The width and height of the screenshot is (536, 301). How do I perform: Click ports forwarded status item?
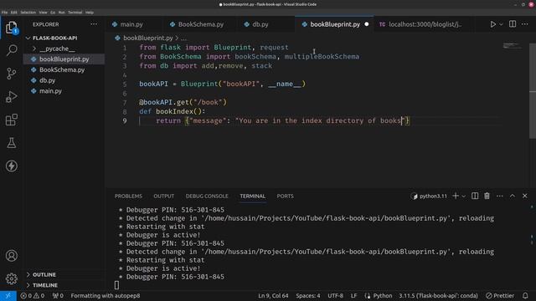click(x=58, y=295)
